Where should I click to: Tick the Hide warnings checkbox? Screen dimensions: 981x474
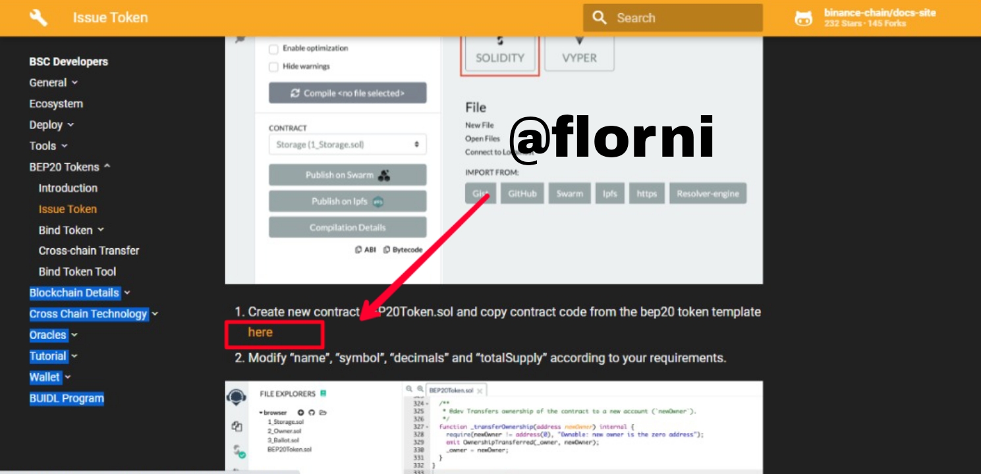[273, 66]
